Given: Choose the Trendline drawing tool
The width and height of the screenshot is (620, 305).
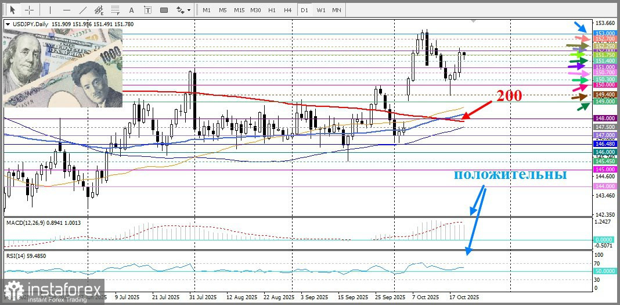Looking at the screenshot, I should 83,10.
